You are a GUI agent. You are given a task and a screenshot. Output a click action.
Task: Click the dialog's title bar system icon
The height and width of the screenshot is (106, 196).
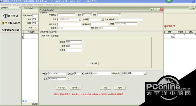point(40,10)
